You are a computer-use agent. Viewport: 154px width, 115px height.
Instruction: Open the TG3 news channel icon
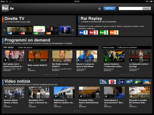click(121, 82)
